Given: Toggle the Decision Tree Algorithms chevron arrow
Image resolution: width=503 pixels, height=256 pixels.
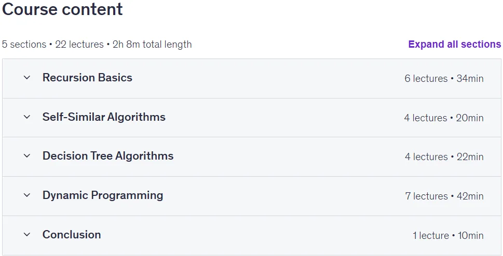Looking at the screenshot, I should click(27, 156).
